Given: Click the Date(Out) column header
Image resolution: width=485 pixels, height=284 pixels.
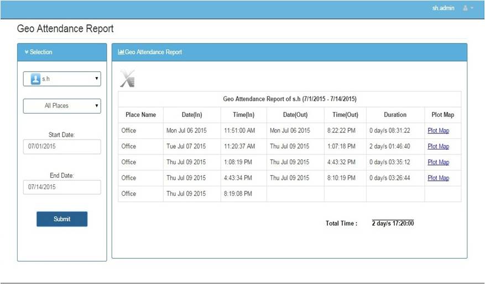Looking at the screenshot, I should click(295, 115).
